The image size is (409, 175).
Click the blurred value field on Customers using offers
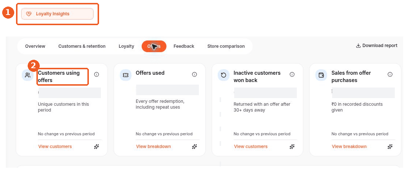pos(70,93)
